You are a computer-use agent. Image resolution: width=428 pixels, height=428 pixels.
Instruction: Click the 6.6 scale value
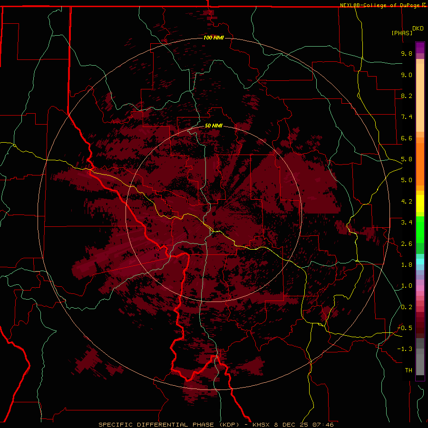[407, 138]
